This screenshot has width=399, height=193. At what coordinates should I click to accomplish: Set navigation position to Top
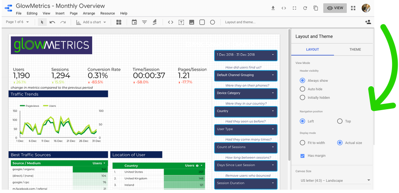coord(340,121)
